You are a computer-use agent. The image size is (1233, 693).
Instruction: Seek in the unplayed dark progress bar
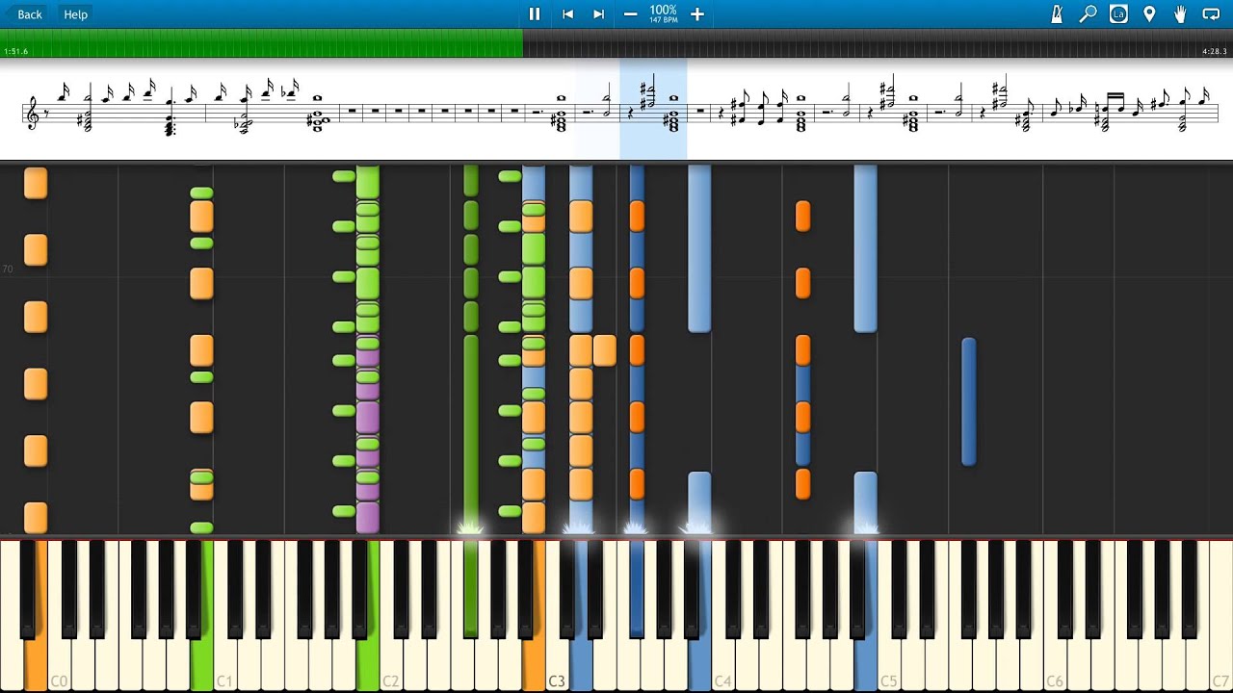pyautogui.click(x=867, y=43)
